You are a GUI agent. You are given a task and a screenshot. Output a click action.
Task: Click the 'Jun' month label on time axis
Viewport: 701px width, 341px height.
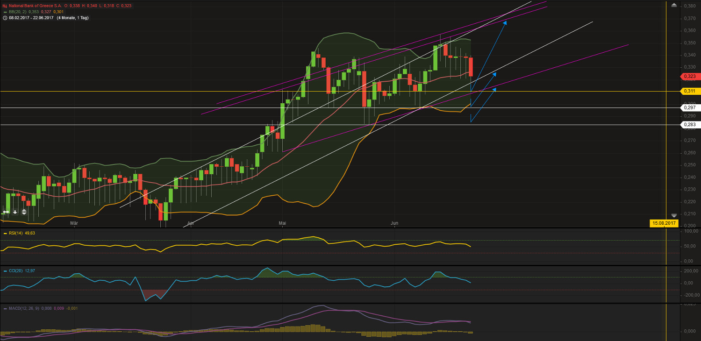pos(394,224)
